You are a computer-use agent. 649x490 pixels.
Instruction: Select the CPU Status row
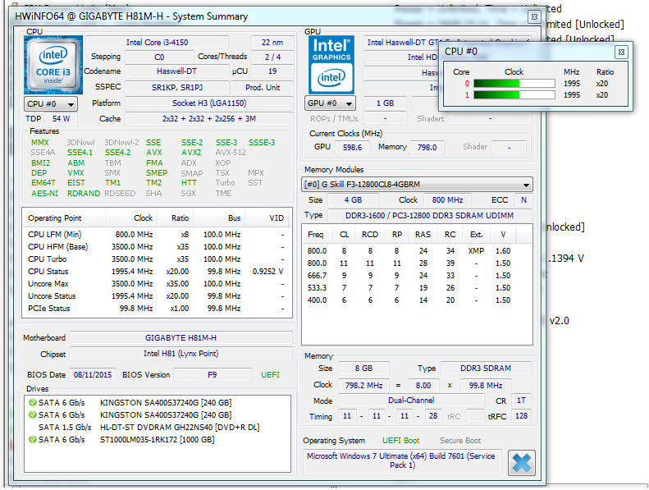pos(157,272)
